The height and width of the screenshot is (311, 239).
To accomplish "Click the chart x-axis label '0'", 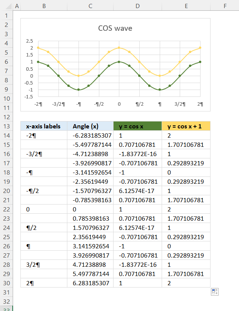I will point(119,104).
